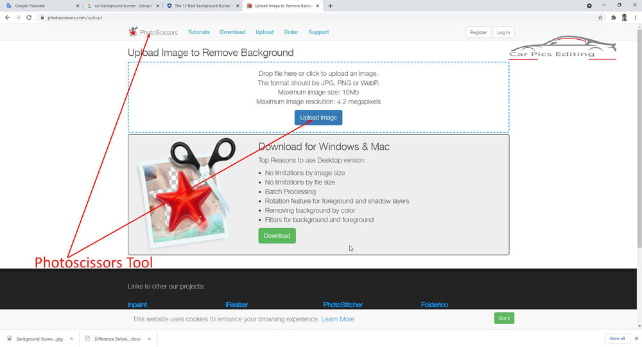Open the Upload nav item
This screenshot has width=642, height=347.
coord(265,32)
